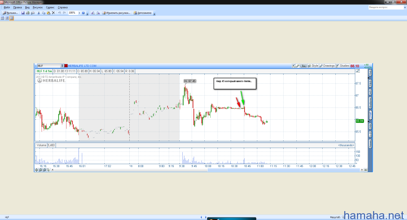
Task: Click the blue Help question icon
Action: tap(84, 13)
